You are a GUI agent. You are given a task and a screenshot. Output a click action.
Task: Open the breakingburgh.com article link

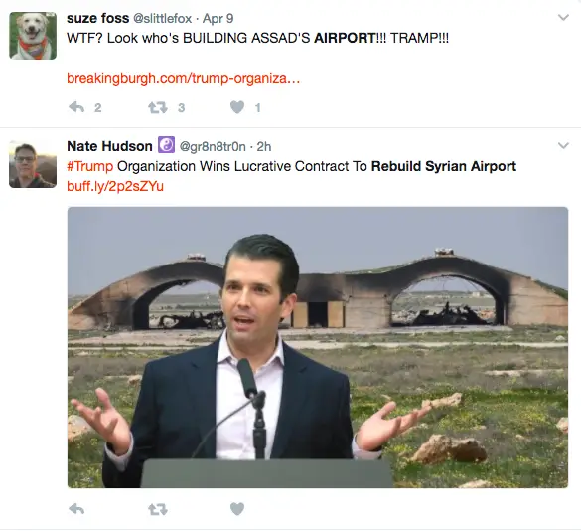pyautogui.click(x=183, y=78)
